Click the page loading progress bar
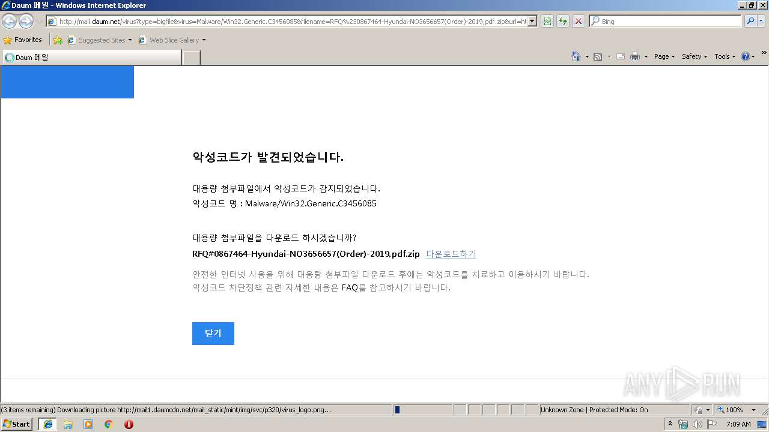769x432 pixels. 422,410
